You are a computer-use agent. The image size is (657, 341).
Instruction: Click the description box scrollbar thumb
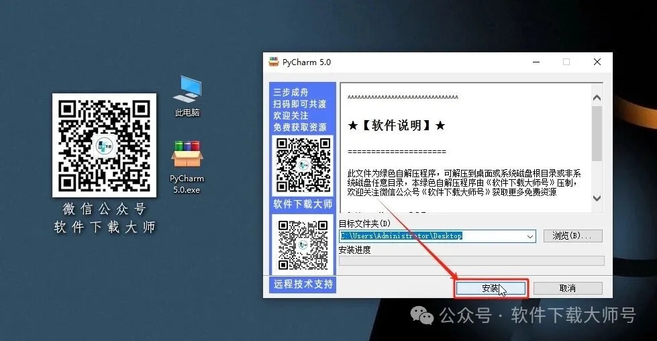pos(597,133)
